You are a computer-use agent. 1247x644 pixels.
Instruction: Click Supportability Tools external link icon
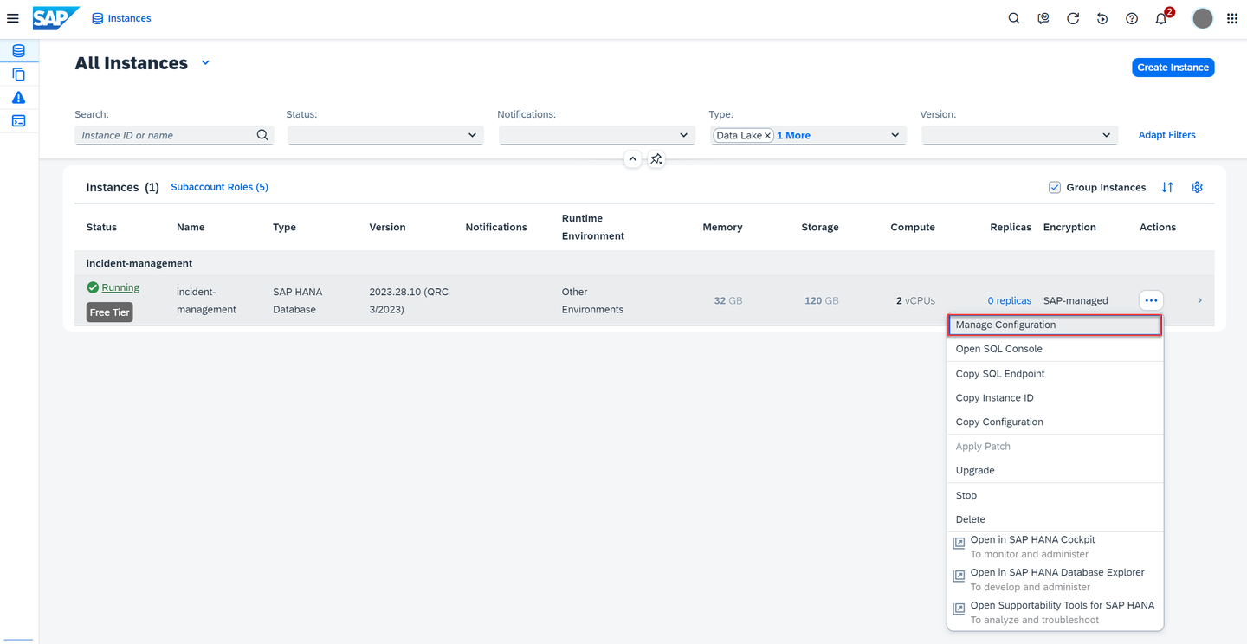point(959,609)
